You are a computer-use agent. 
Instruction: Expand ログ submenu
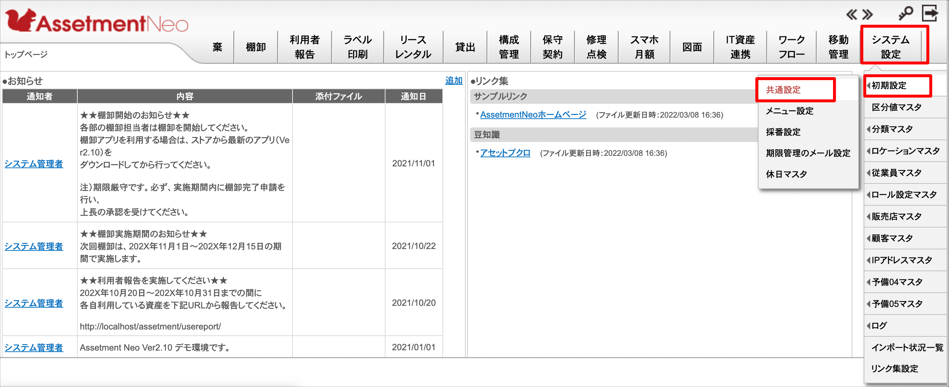905,325
